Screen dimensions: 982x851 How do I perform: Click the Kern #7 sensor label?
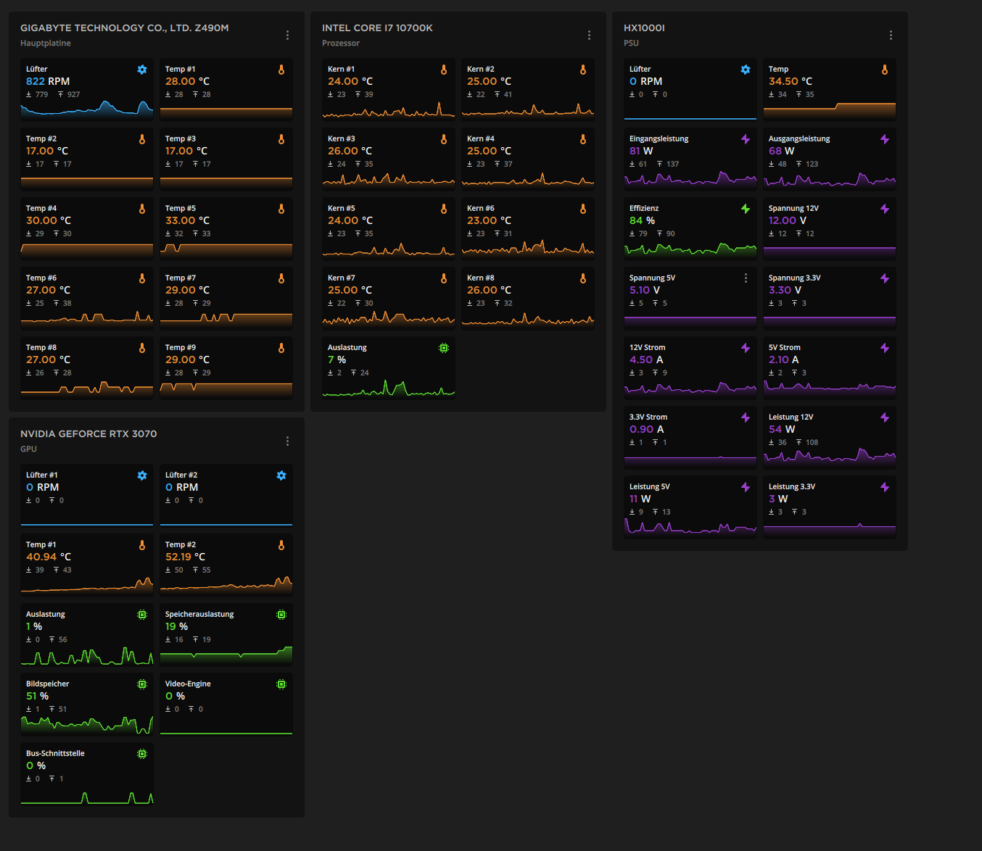pyautogui.click(x=341, y=278)
